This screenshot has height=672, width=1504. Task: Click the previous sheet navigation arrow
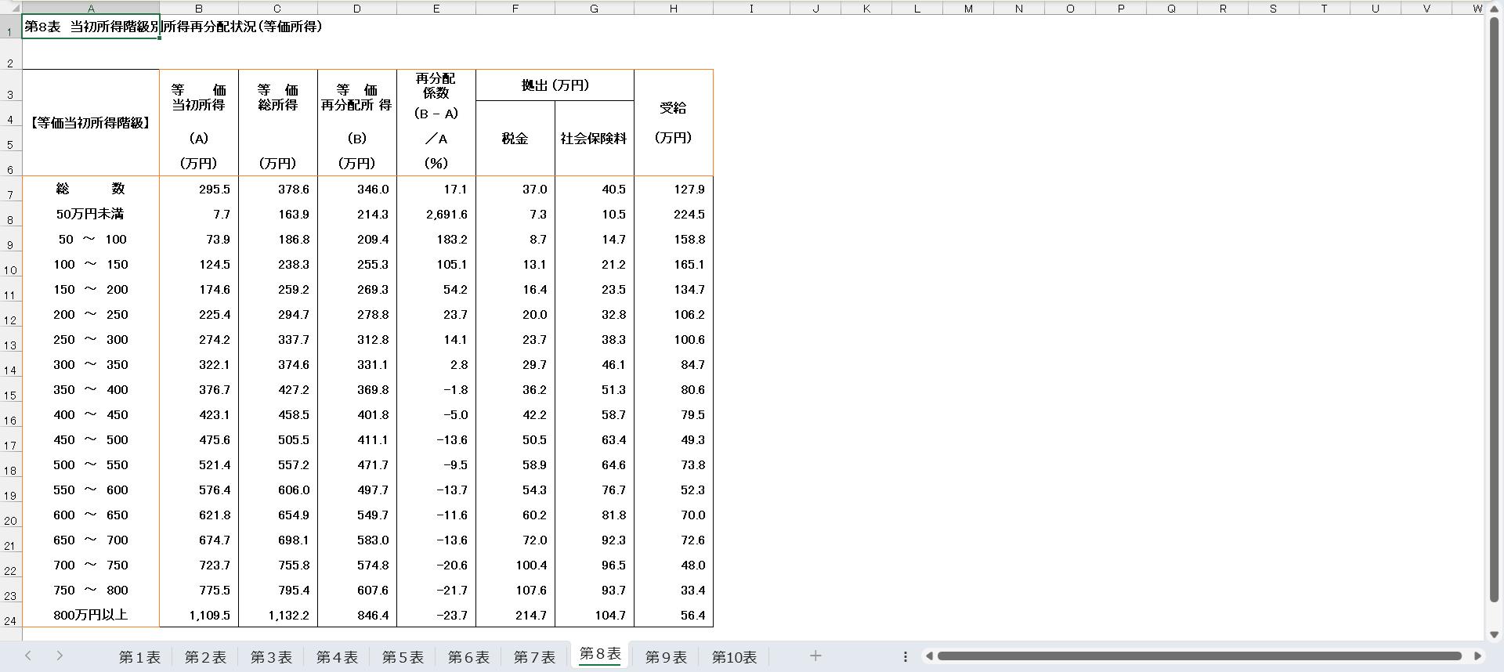pyautogui.click(x=28, y=656)
